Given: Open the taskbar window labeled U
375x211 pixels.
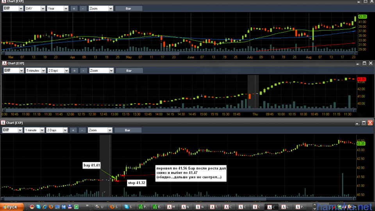Looking at the screenshot, I should [x=101, y=207].
